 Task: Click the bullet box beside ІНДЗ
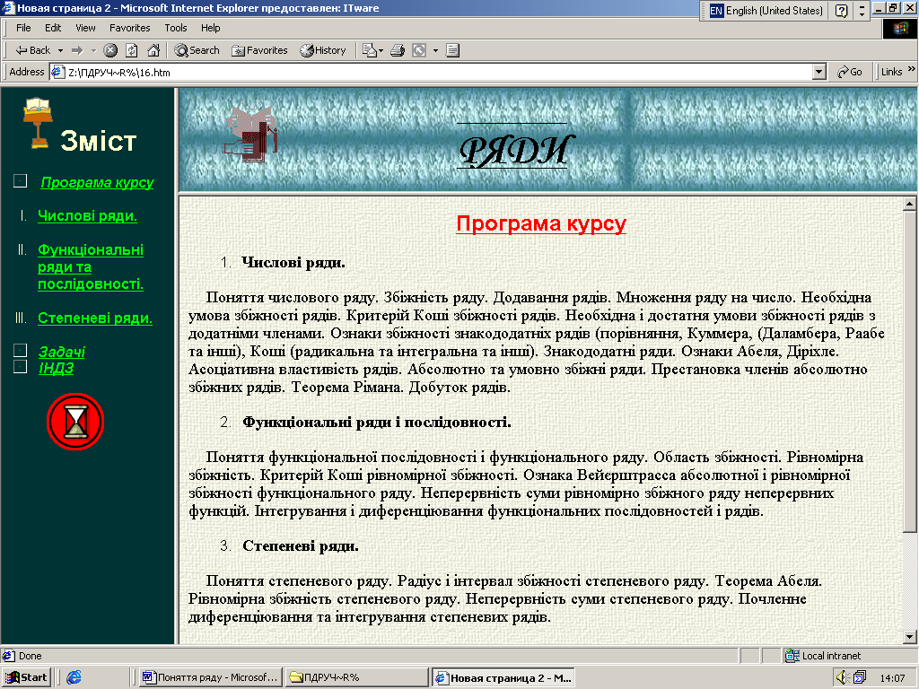(20, 367)
